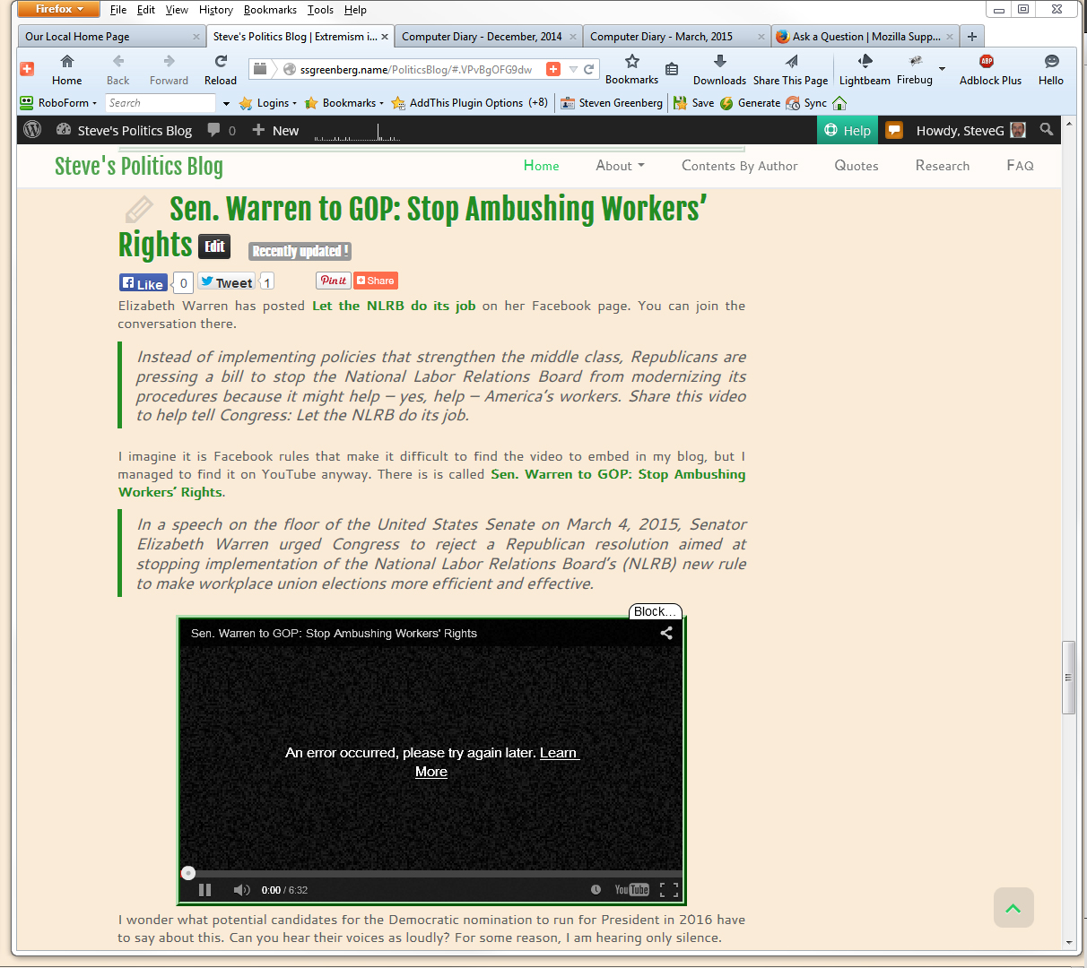1087x968 pixels.
Task: Share the YouTube video via its share icon
Action: 665,633
